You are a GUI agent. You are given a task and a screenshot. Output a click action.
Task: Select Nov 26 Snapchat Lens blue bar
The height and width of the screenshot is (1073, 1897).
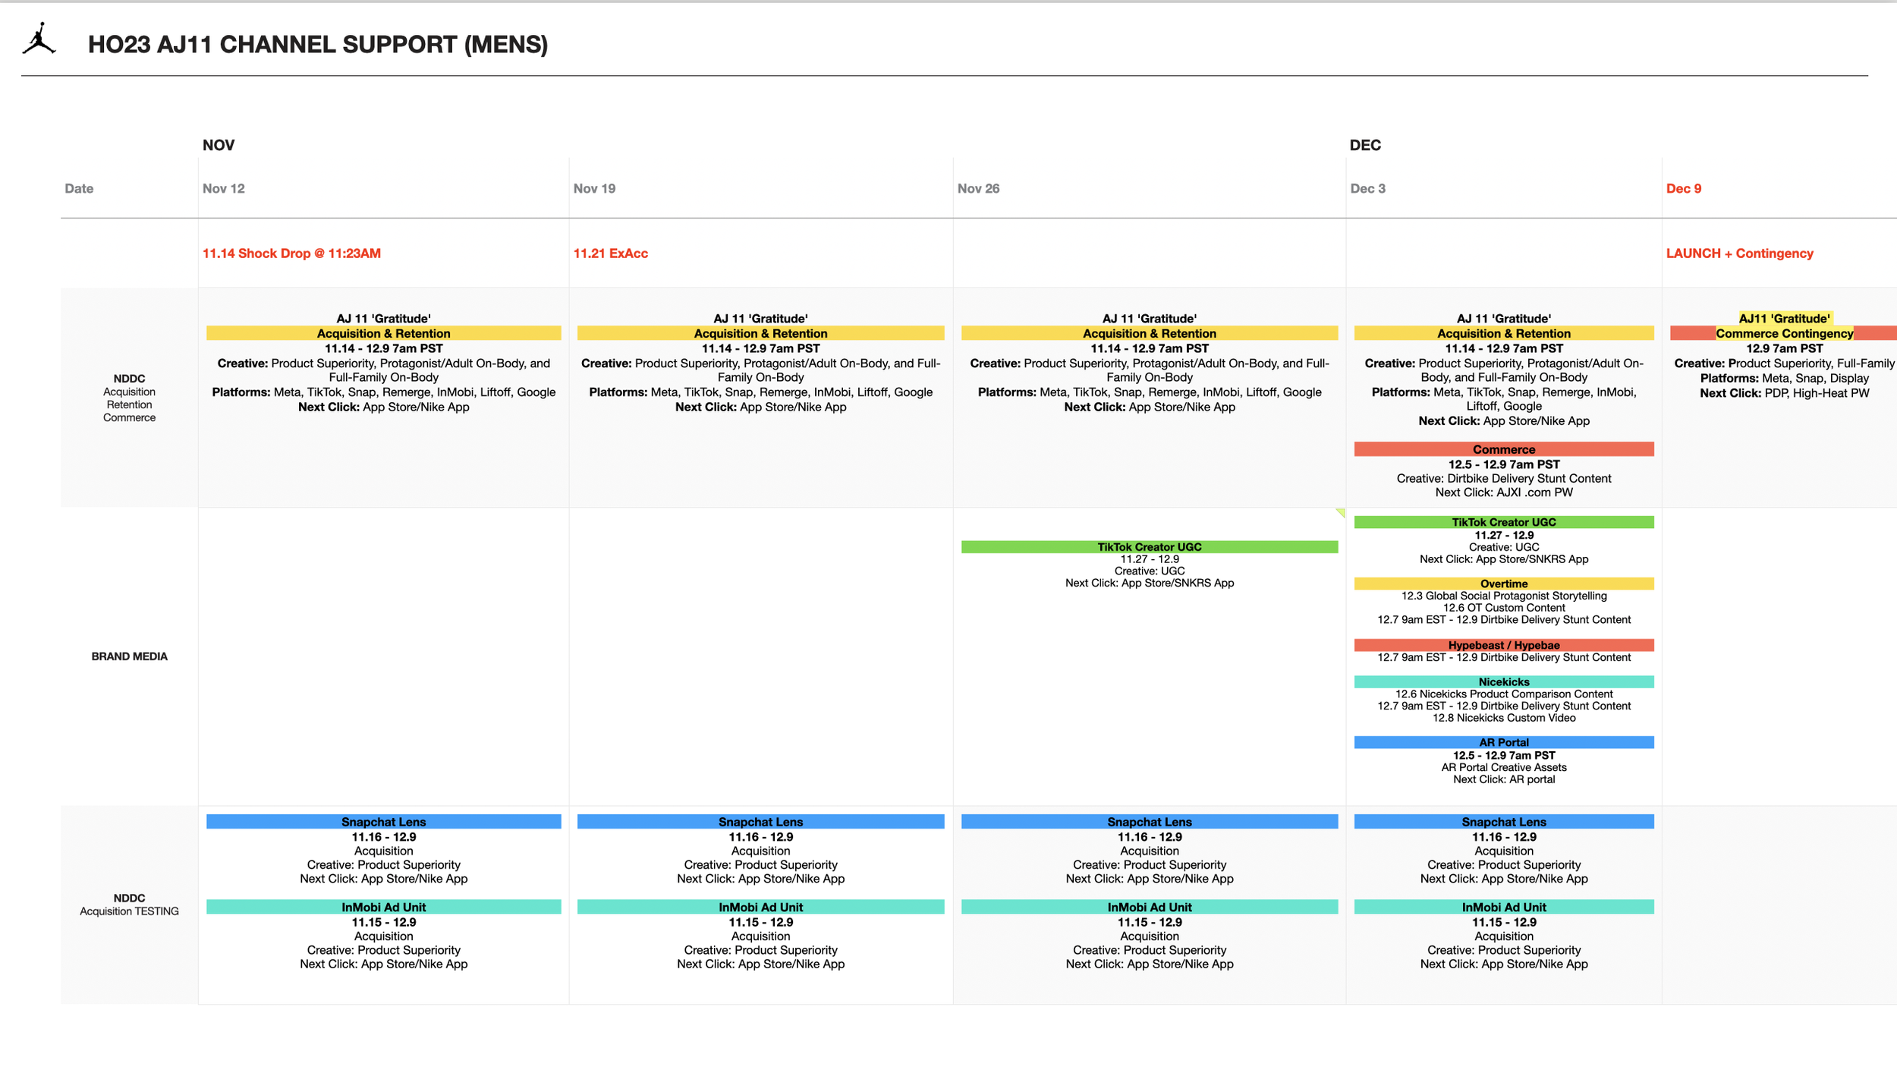tap(1150, 822)
